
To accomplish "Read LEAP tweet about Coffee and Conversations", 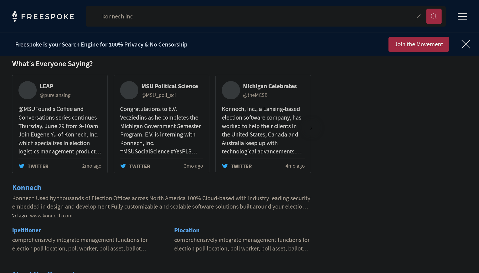I will pyautogui.click(x=60, y=130).
